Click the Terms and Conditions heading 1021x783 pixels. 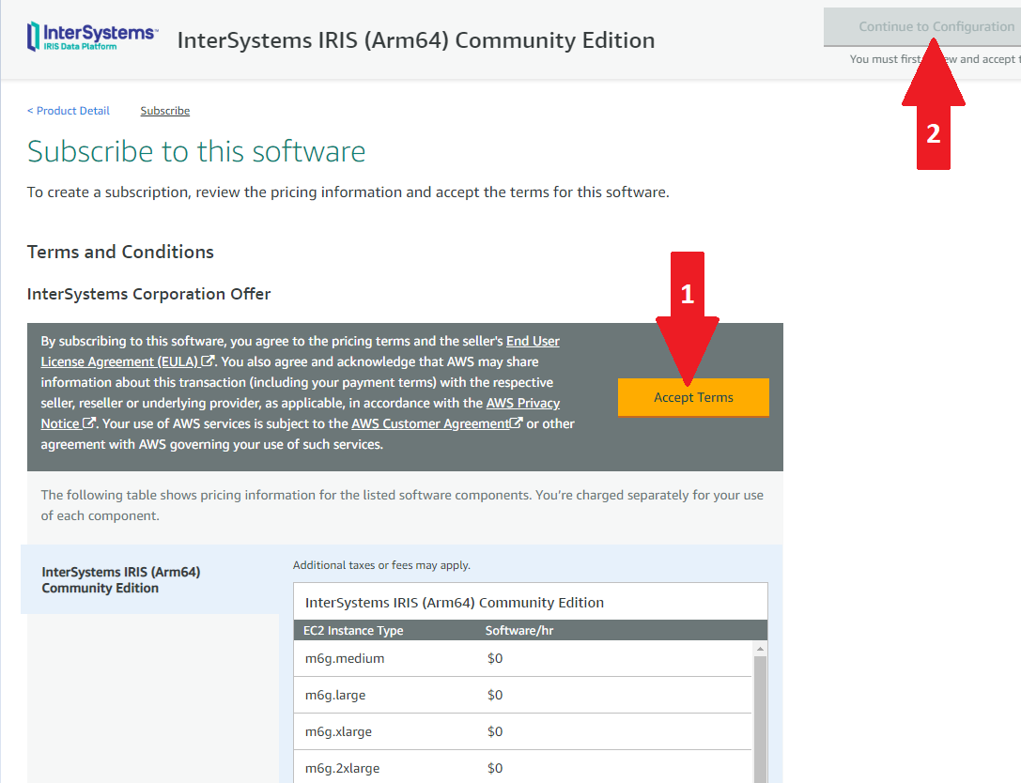click(120, 252)
